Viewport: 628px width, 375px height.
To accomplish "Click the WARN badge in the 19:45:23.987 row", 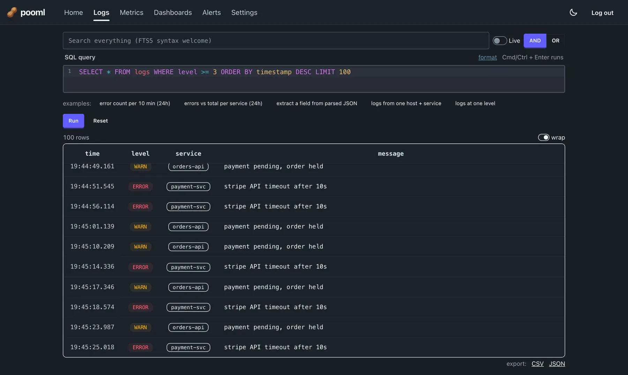I will coord(140,328).
